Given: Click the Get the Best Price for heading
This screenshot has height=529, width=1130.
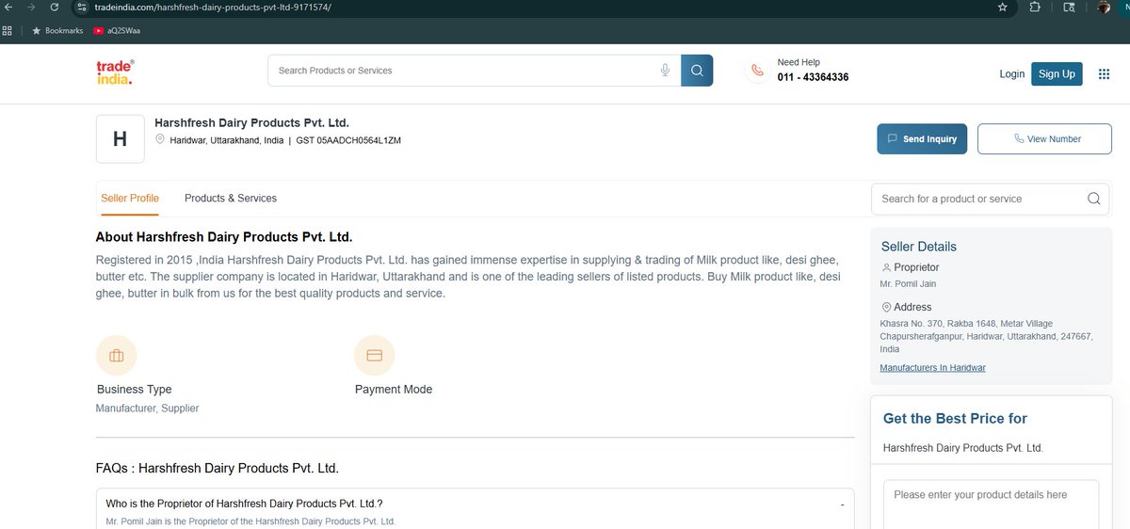Looking at the screenshot, I should point(955,419).
